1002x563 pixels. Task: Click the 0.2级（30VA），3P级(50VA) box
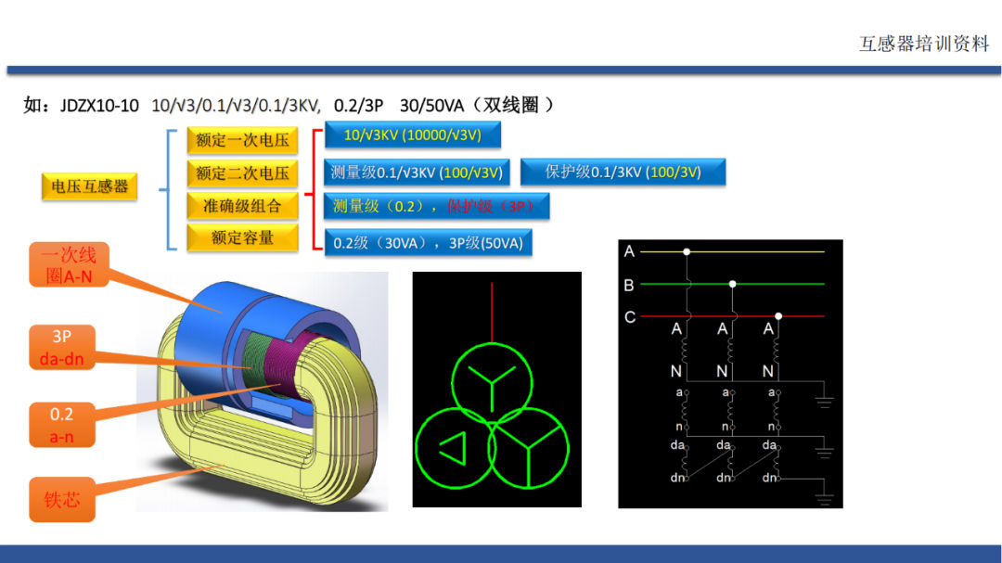click(x=428, y=243)
